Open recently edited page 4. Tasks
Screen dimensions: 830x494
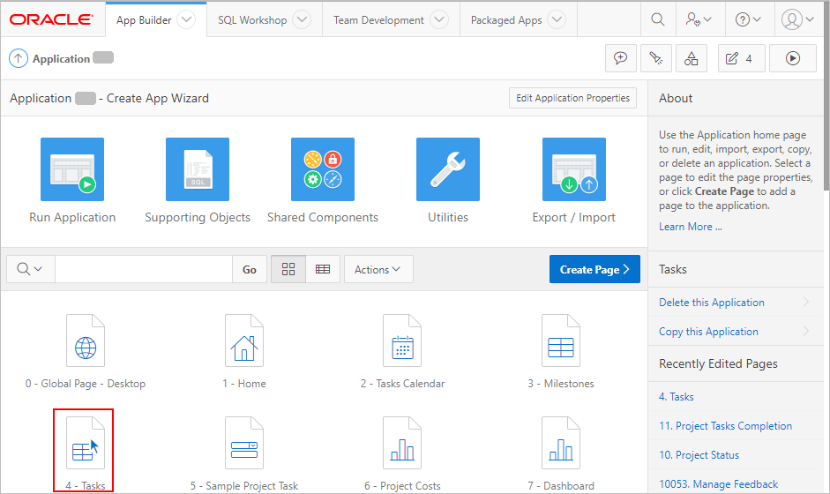coord(676,397)
